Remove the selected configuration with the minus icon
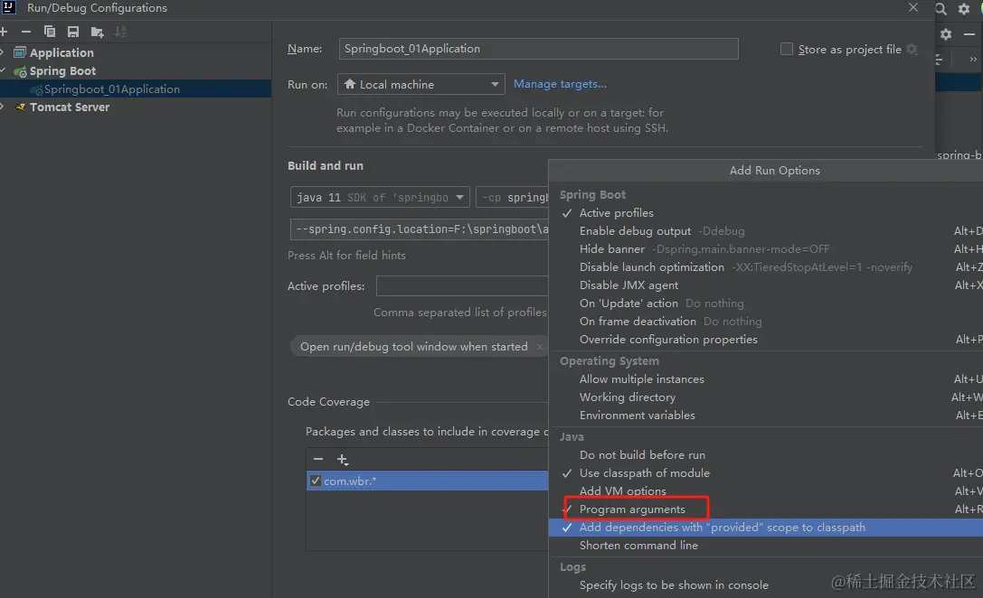 [x=25, y=32]
